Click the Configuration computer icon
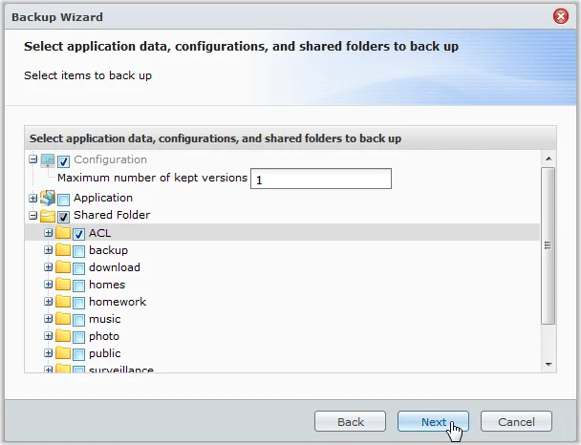581x445 pixels. [x=47, y=159]
